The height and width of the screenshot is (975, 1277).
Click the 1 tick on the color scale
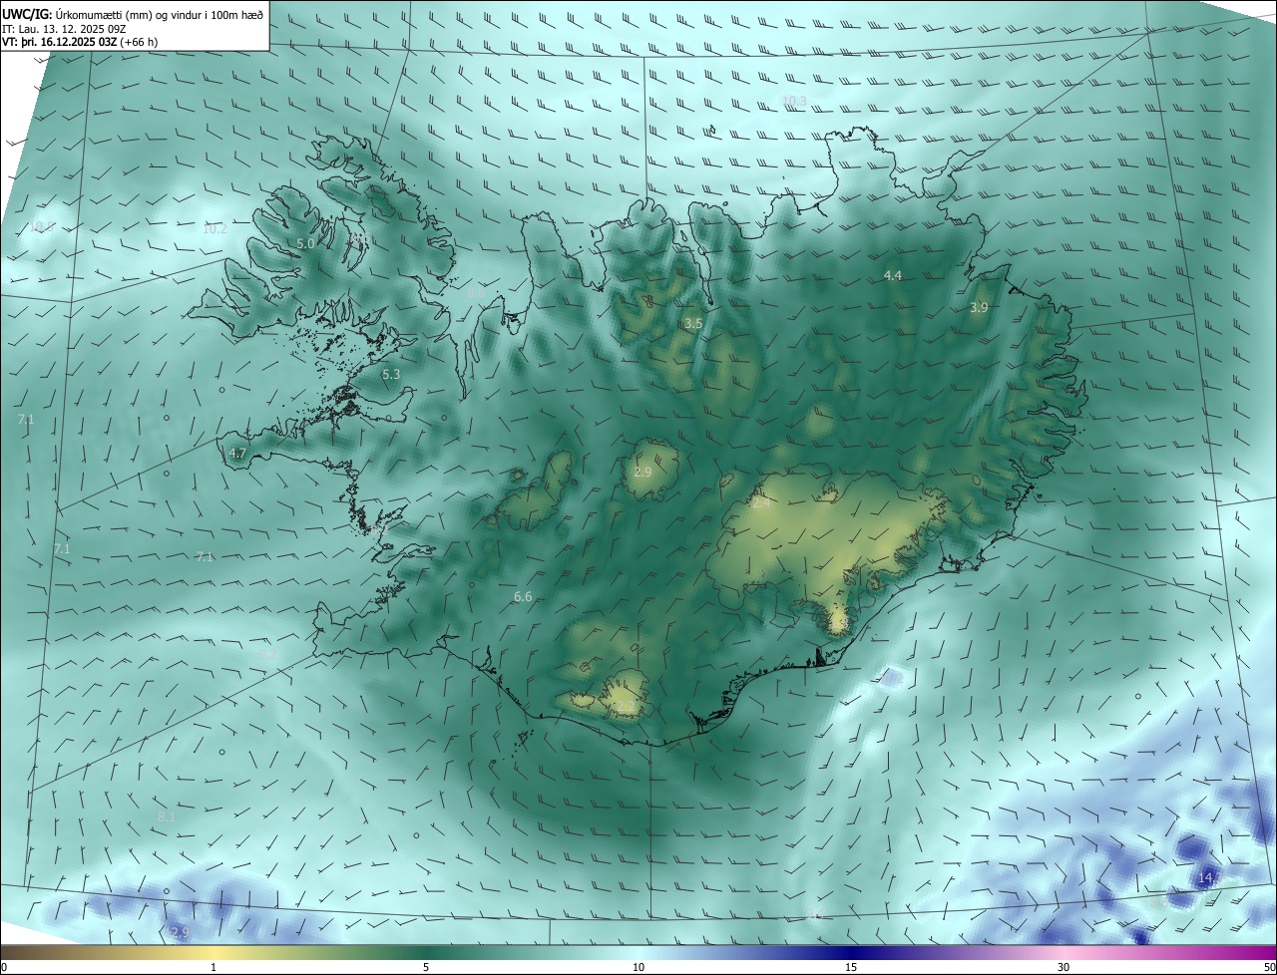(213, 967)
